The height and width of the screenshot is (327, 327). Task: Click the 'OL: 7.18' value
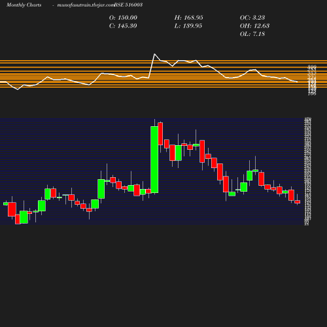252,34
